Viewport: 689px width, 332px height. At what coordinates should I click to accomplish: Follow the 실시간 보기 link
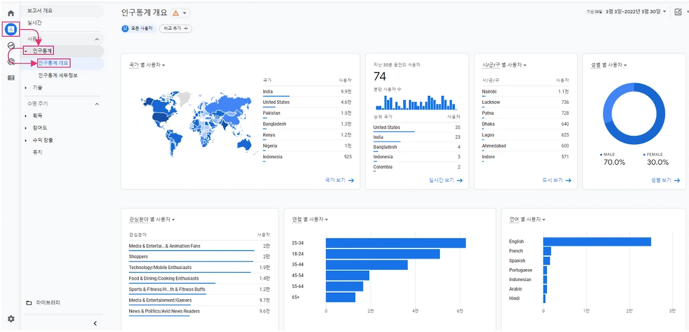[x=446, y=181]
